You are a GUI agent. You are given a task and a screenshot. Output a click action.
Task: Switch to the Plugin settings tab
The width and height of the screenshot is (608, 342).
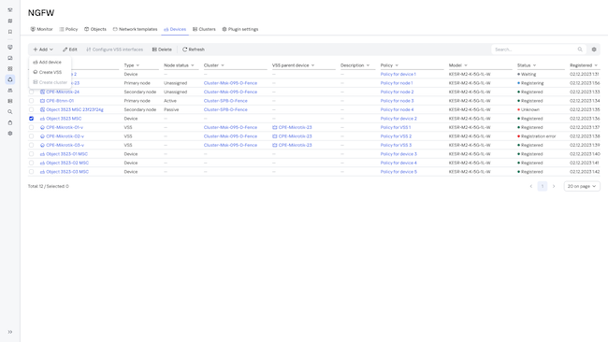pyautogui.click(x=240, y=30)
